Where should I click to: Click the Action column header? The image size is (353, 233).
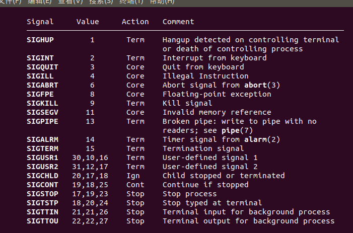135,22
